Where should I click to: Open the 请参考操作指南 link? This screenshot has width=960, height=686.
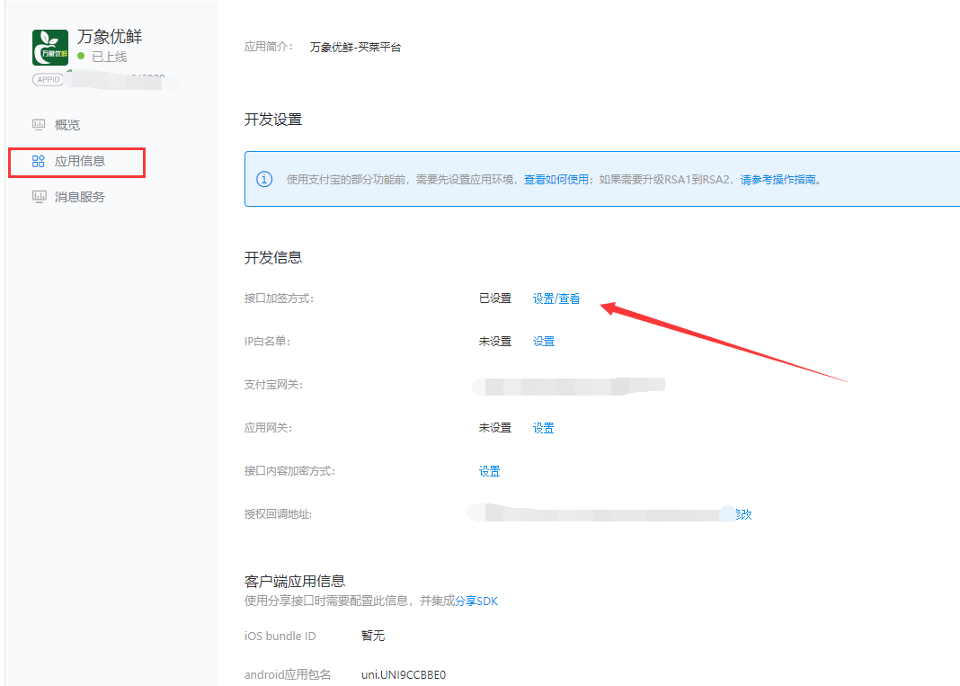[x=778, y=180]
